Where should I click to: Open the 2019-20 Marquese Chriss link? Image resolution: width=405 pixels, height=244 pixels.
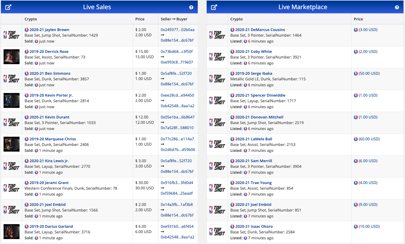[x=53, y=139]
